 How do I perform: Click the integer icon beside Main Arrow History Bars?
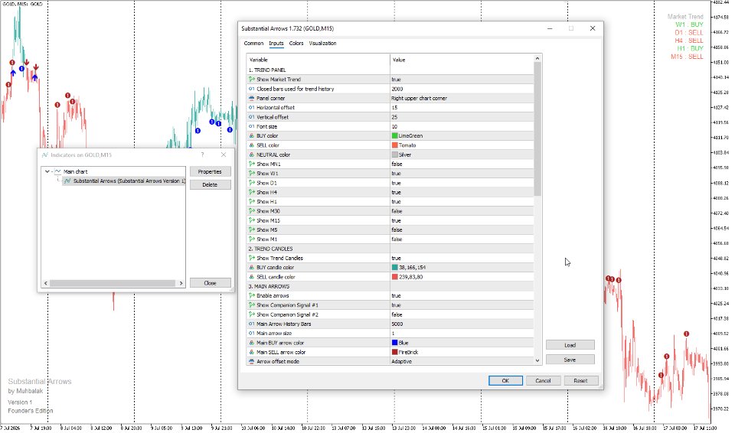tap(252, 324)
